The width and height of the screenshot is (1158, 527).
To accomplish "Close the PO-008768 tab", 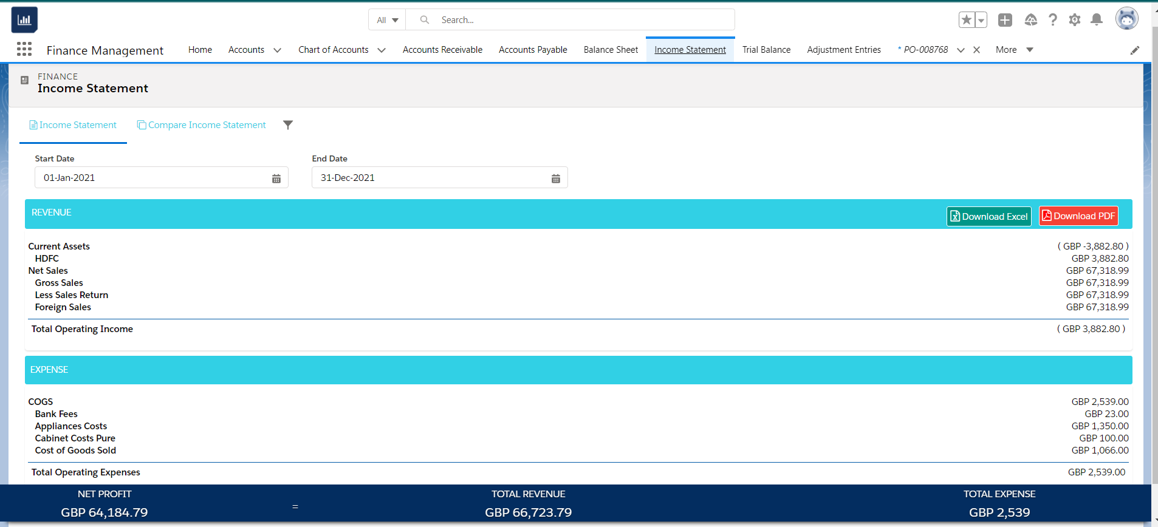I will click(977, 50).
